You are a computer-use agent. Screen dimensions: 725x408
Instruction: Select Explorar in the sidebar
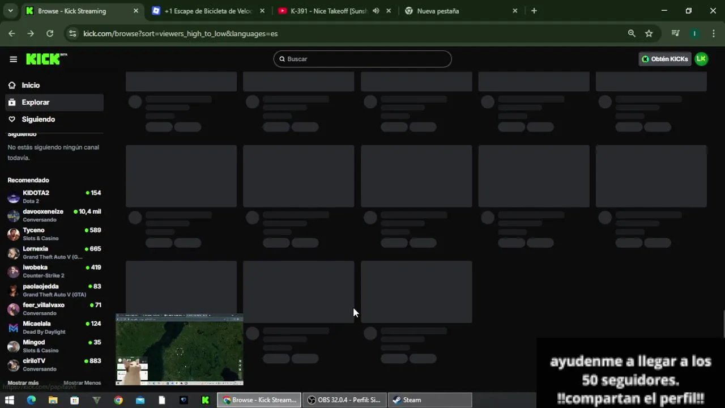54,103
